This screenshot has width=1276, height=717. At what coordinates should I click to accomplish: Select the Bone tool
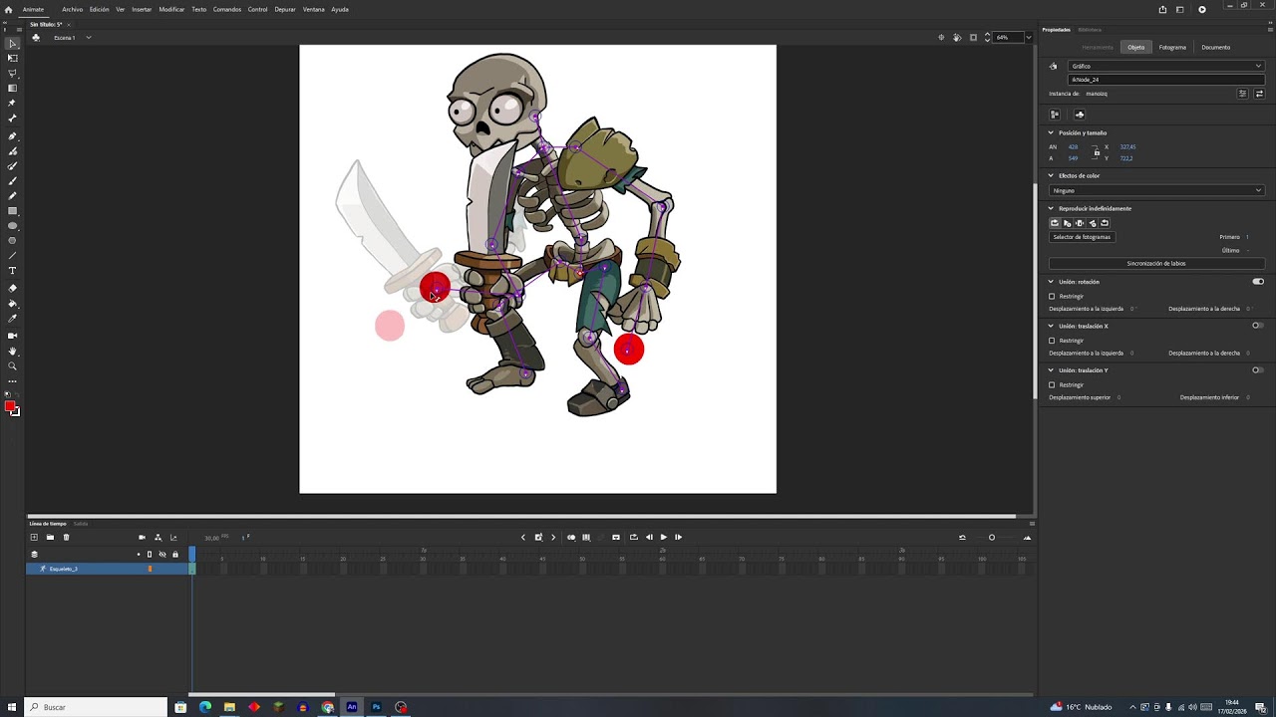click(12, 118)
